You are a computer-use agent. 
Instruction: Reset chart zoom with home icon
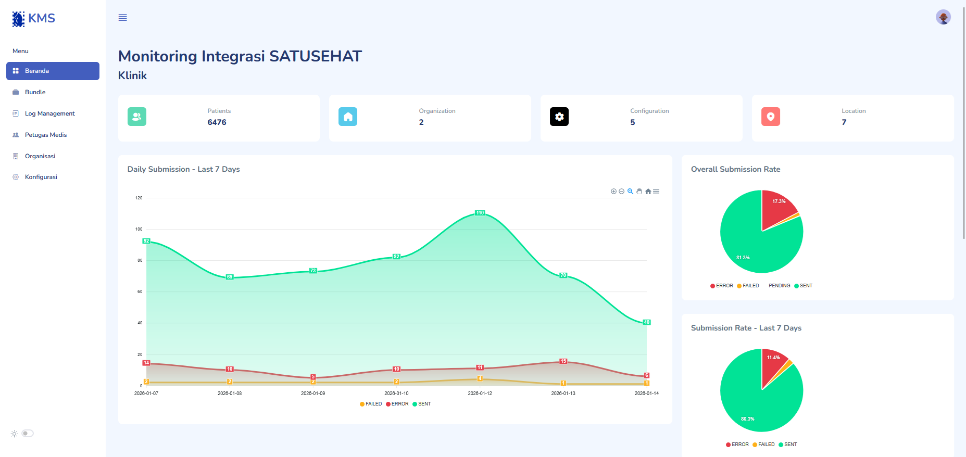[648, 192]
